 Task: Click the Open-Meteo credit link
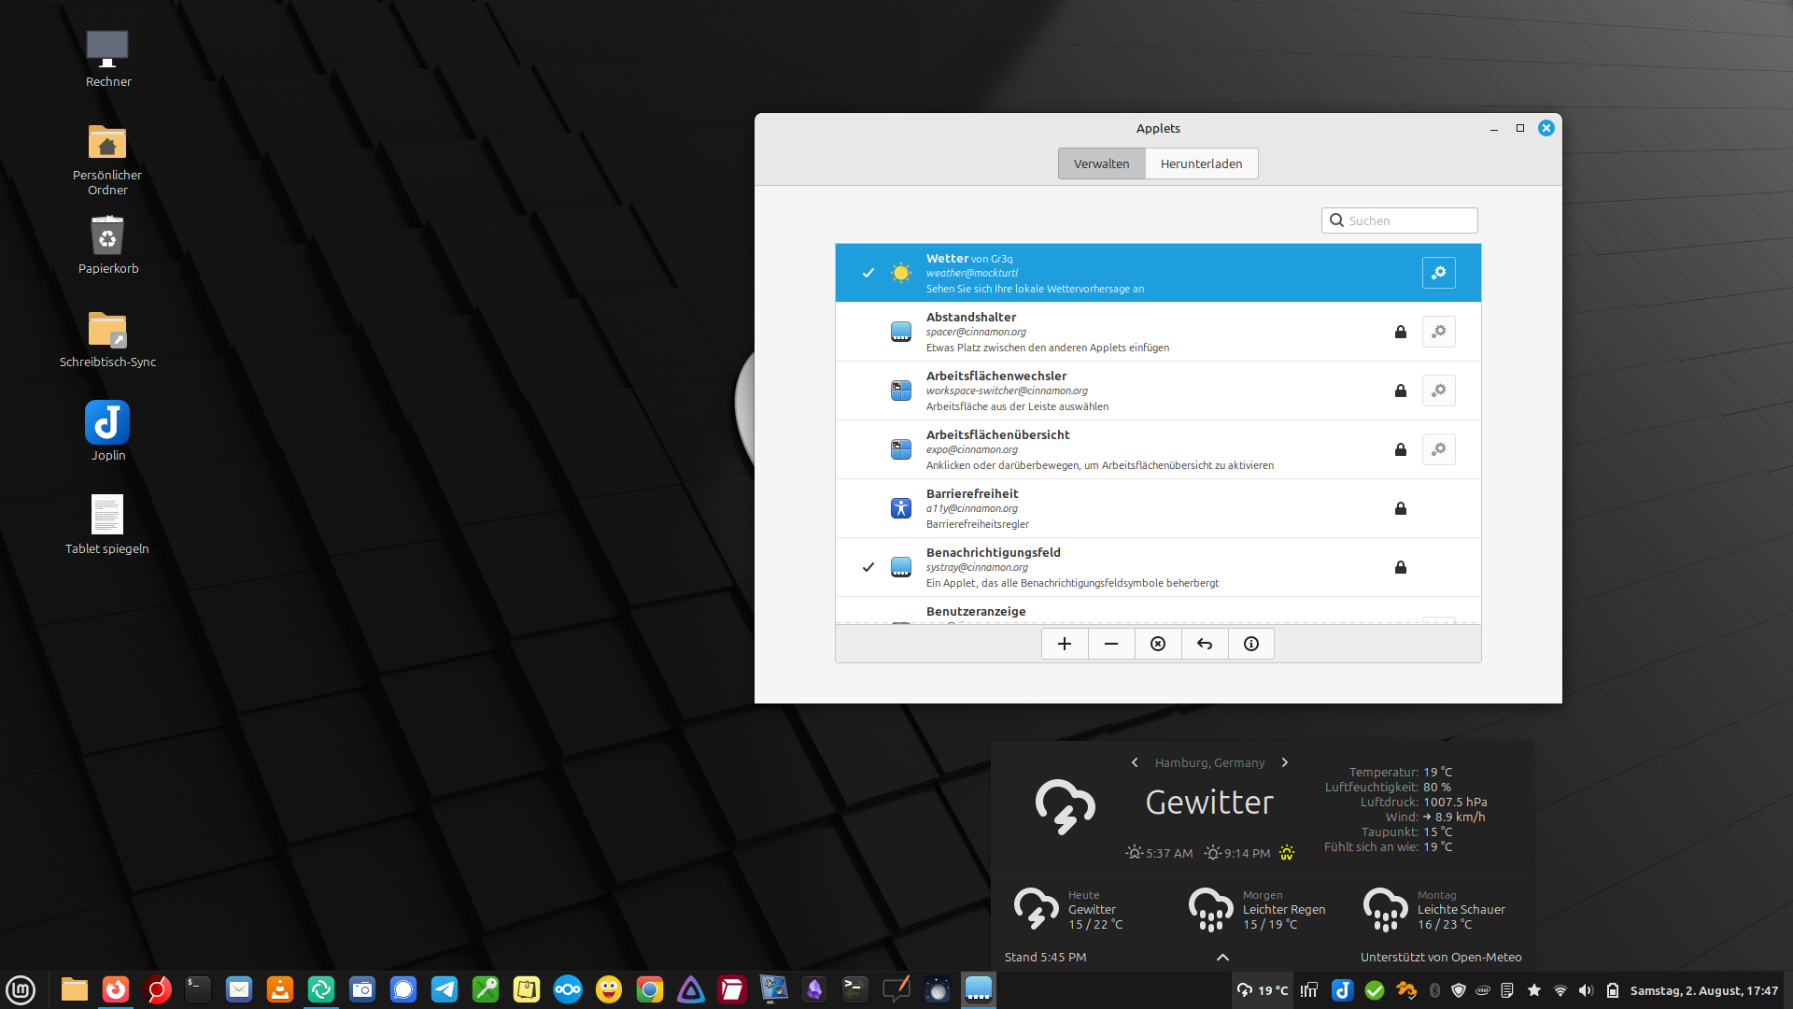[1441, 958]
